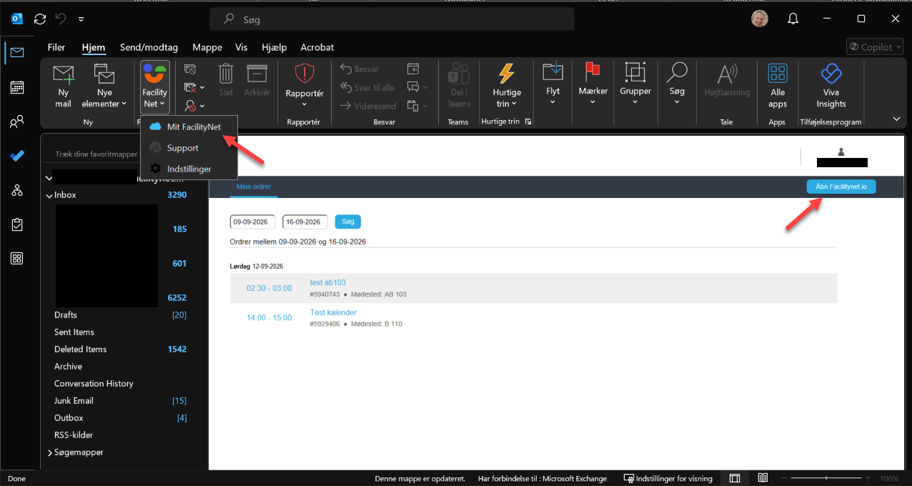
Task: Click the Del i Teams icon
Action: click(x=459, y=86)
